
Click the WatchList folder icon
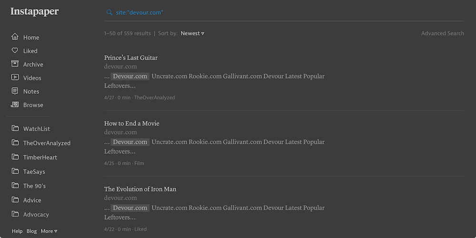pyautogui.click(x=15, y=128)
